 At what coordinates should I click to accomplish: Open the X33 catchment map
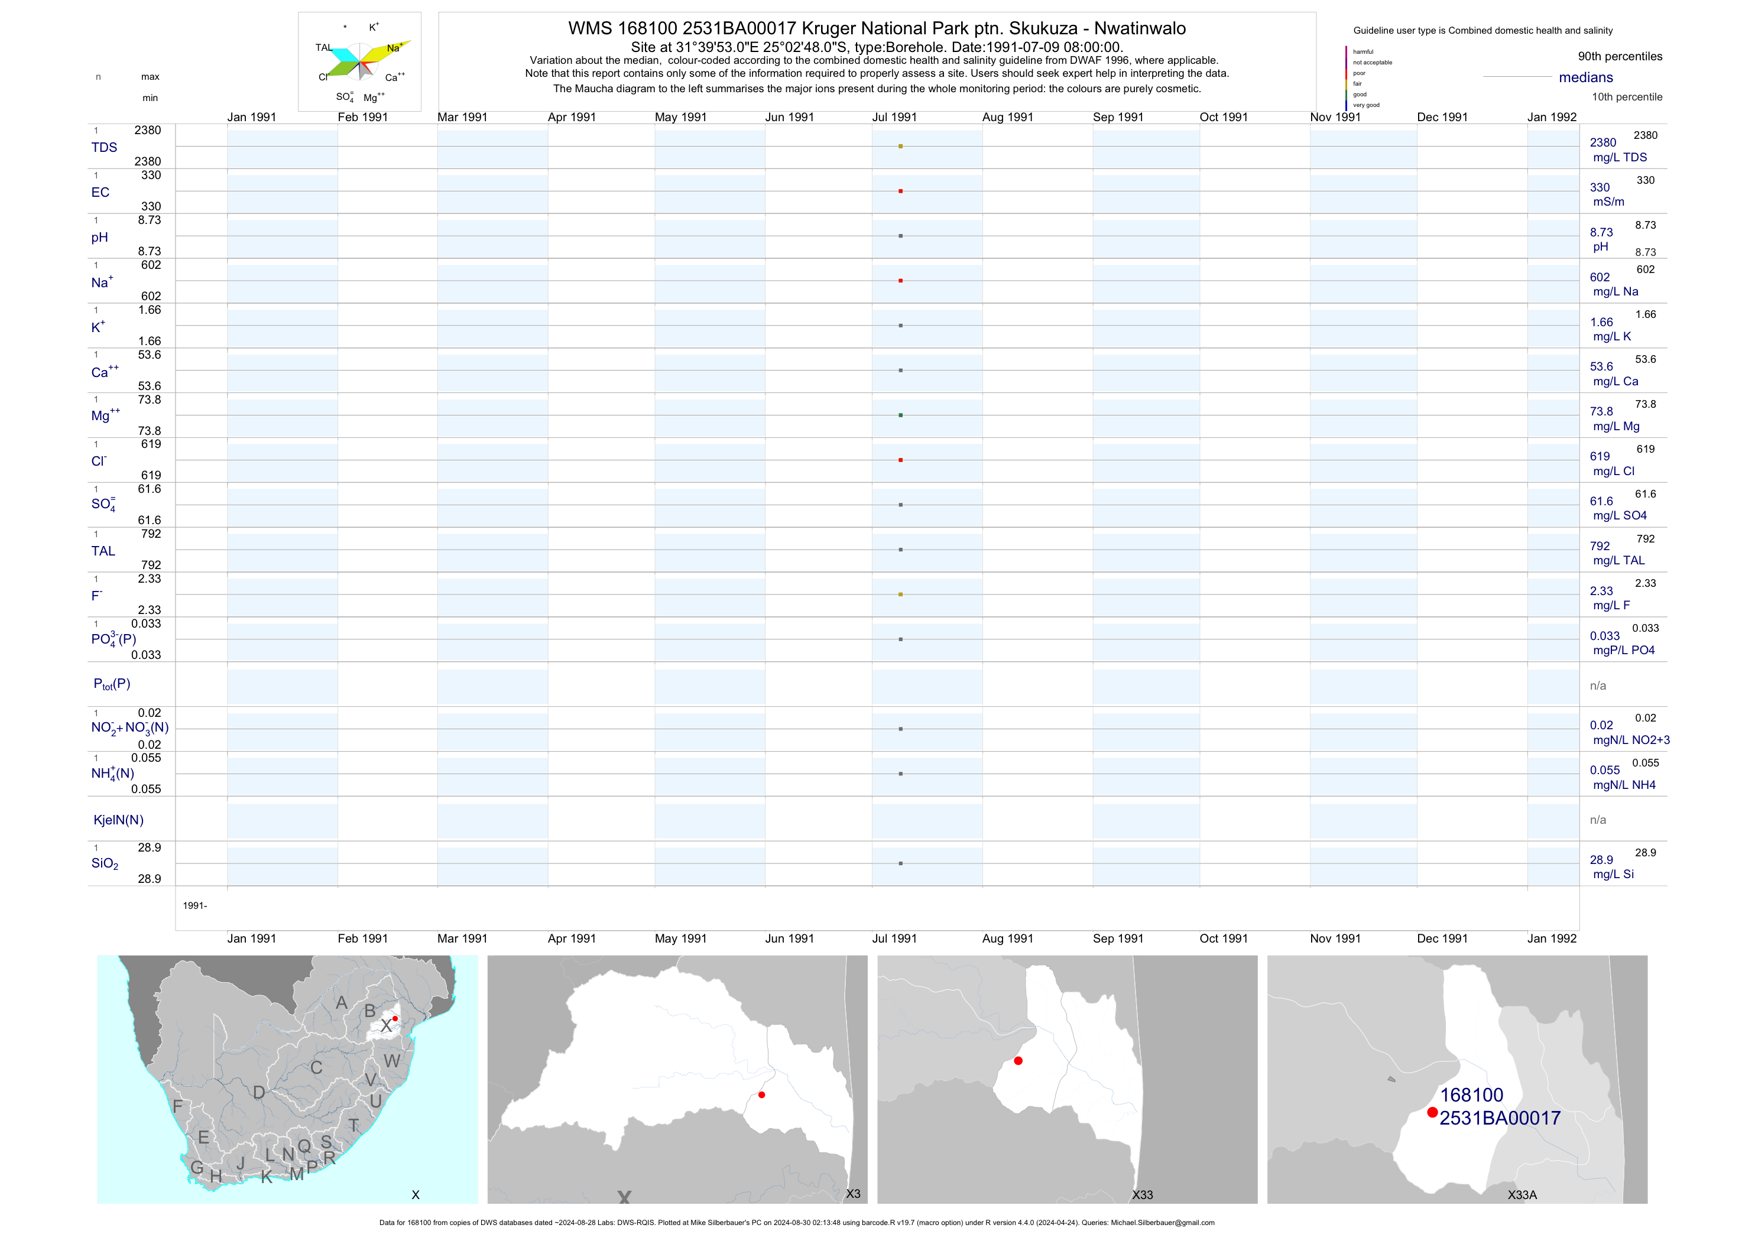point(1067,1079)
